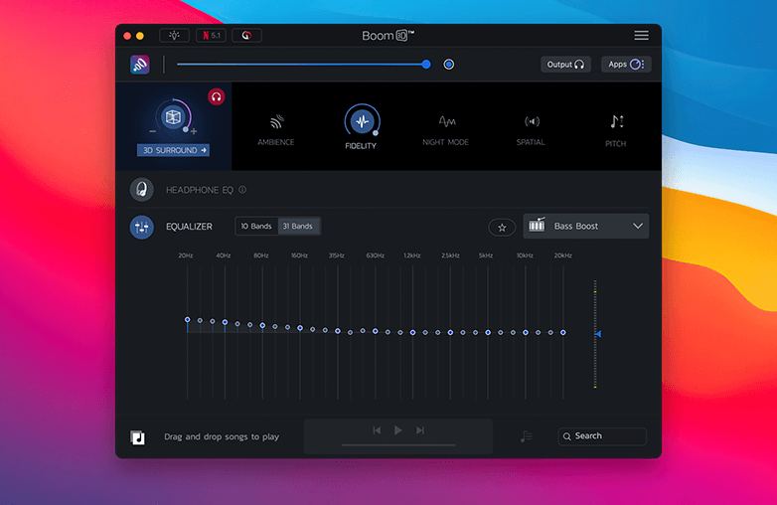Image resolution: width=777 pixels, height=505 pixels.
Task: Skip to next track
Action: click(x=420, y=430)
